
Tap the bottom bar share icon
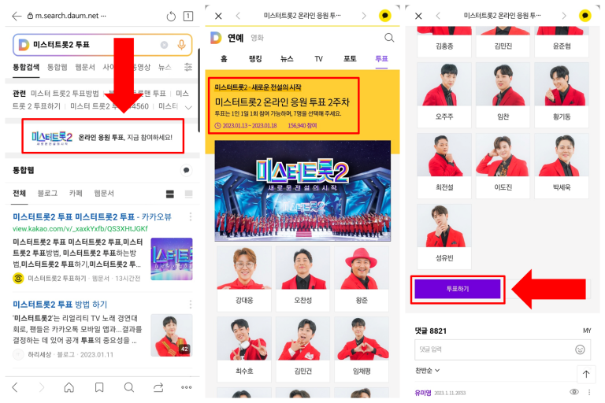point(158,387)
